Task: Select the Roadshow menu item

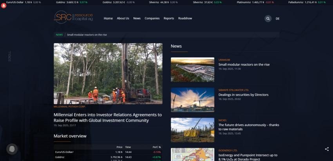Action: click(x=185, y=18)
